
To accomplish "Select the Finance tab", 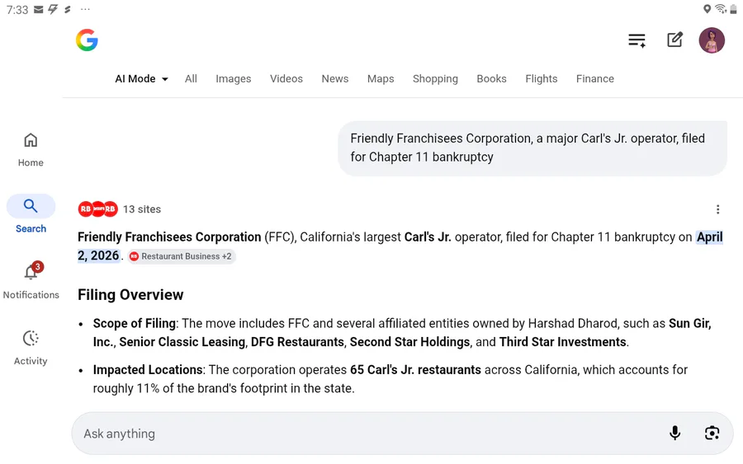I will pyautogui.click(x=594, y=79).
